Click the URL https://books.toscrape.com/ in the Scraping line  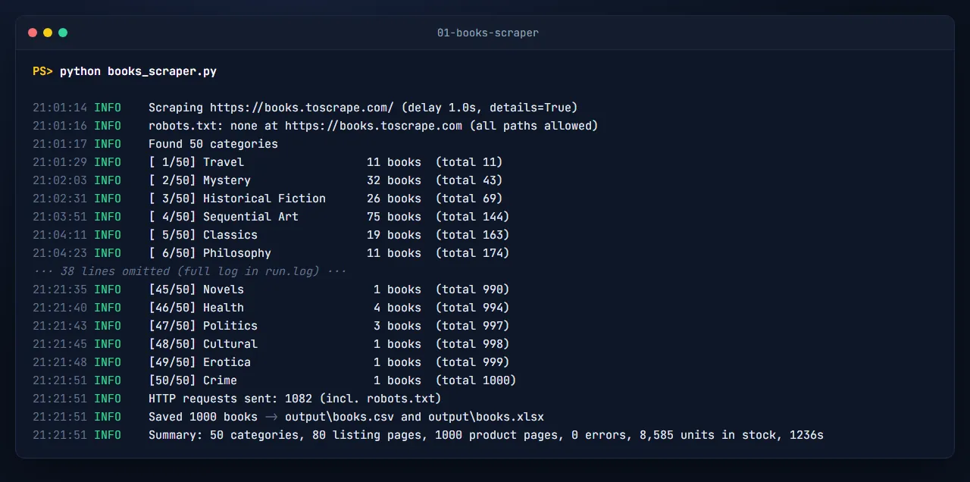tap(302, 108)
